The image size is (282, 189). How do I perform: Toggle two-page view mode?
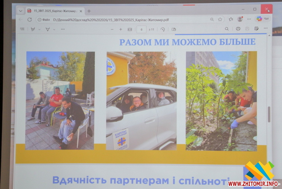click(x=174, y=29)
